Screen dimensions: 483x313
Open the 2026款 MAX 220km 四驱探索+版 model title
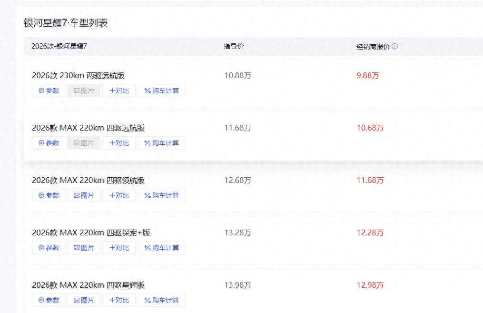pyautogui.click(x=91, y=233)
